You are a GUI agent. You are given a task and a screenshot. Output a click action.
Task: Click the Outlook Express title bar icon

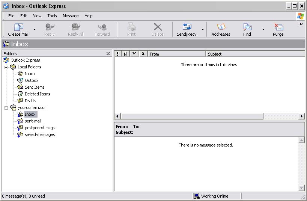pos(6,6)
